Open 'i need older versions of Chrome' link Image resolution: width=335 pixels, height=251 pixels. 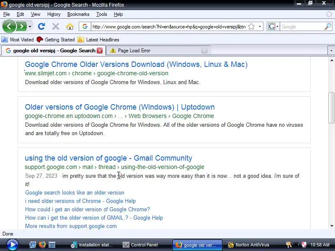[80, 201]
